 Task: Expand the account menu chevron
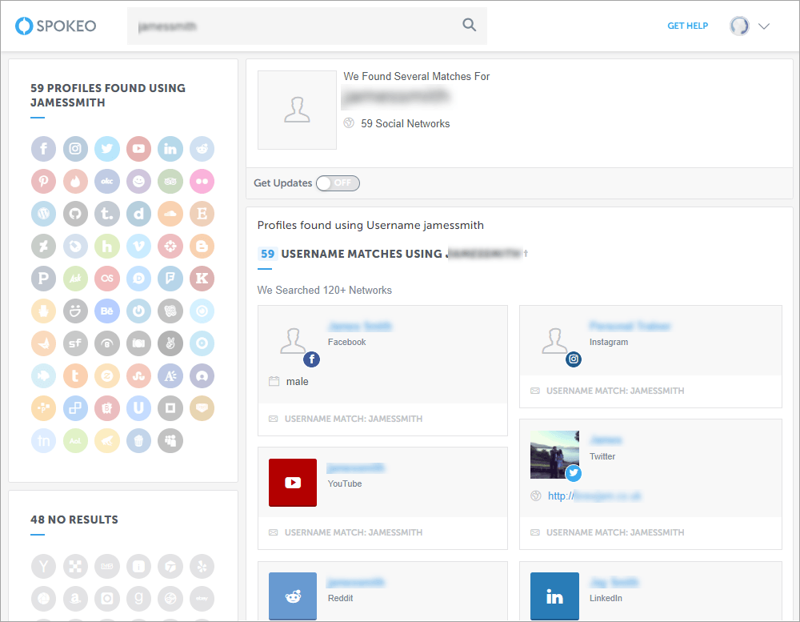tap(764, 26)
